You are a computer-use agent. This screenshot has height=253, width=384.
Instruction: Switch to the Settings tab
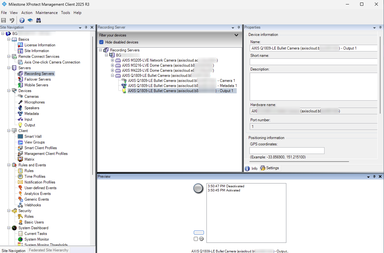point(270,168)
